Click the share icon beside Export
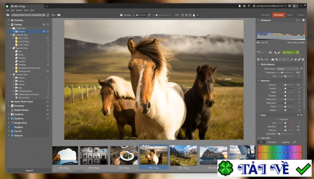Image resolution: width=314 pixels, height=179 pixels. point(298,52)
